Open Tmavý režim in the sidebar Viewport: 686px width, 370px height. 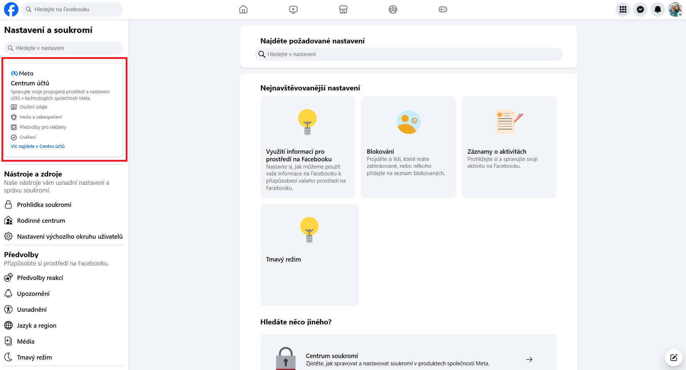pos(34,357)
